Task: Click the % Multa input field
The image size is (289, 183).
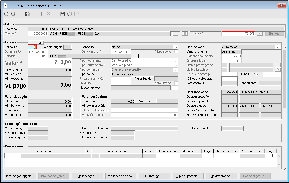Action: 121,83
